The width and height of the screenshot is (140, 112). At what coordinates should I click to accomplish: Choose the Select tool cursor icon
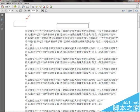17,11
